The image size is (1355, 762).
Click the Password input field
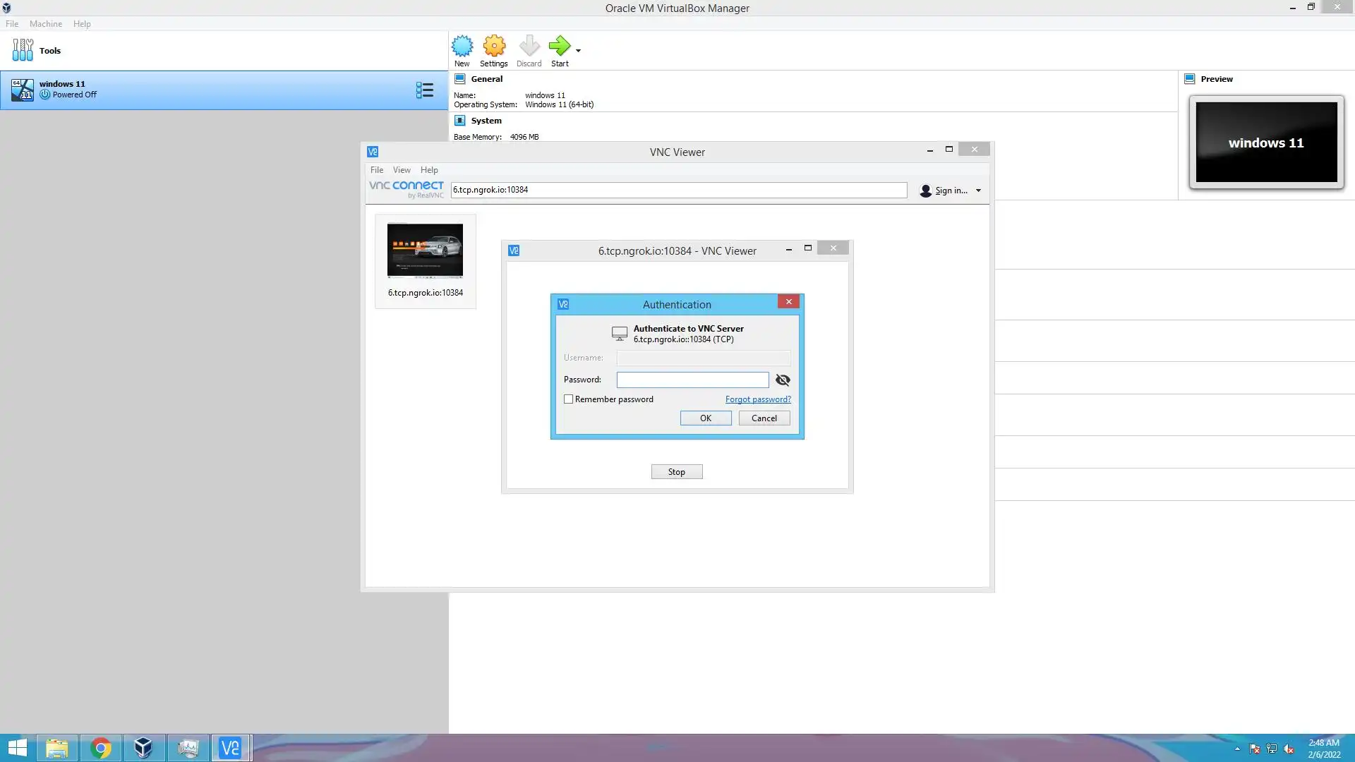coord(692,380)
